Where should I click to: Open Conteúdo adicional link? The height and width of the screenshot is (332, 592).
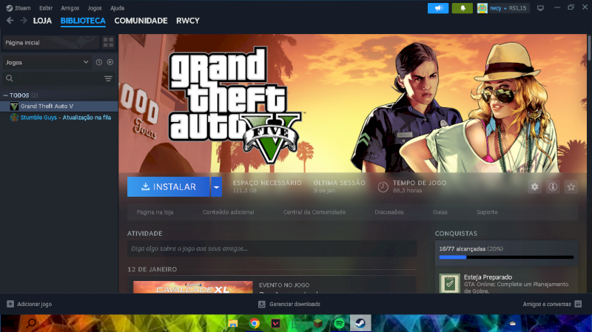pos(228,212)
